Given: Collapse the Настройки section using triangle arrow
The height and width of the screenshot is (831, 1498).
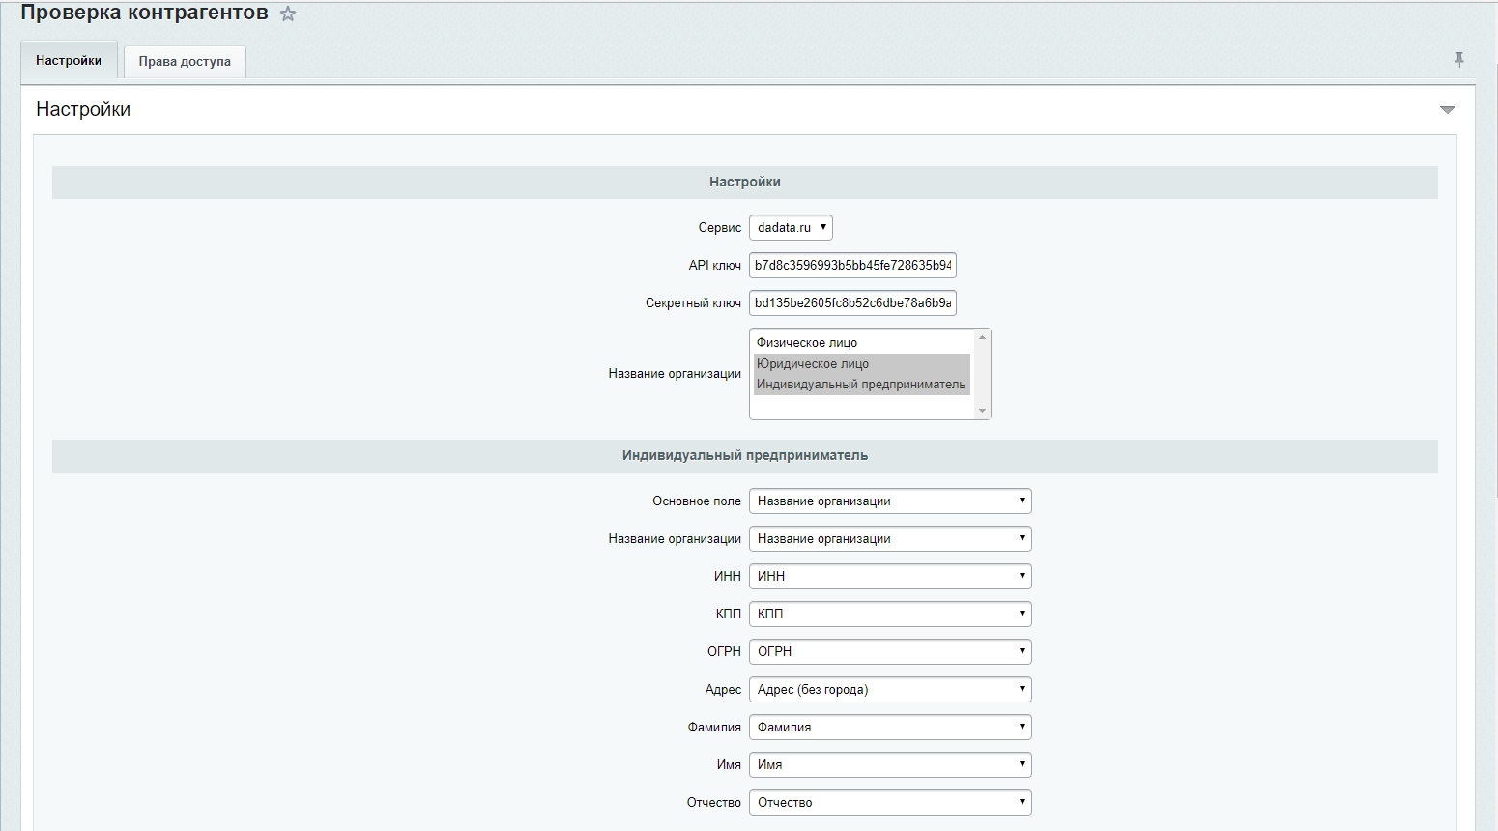Looking at the screenshot, I should click(x=1447, y=110).
